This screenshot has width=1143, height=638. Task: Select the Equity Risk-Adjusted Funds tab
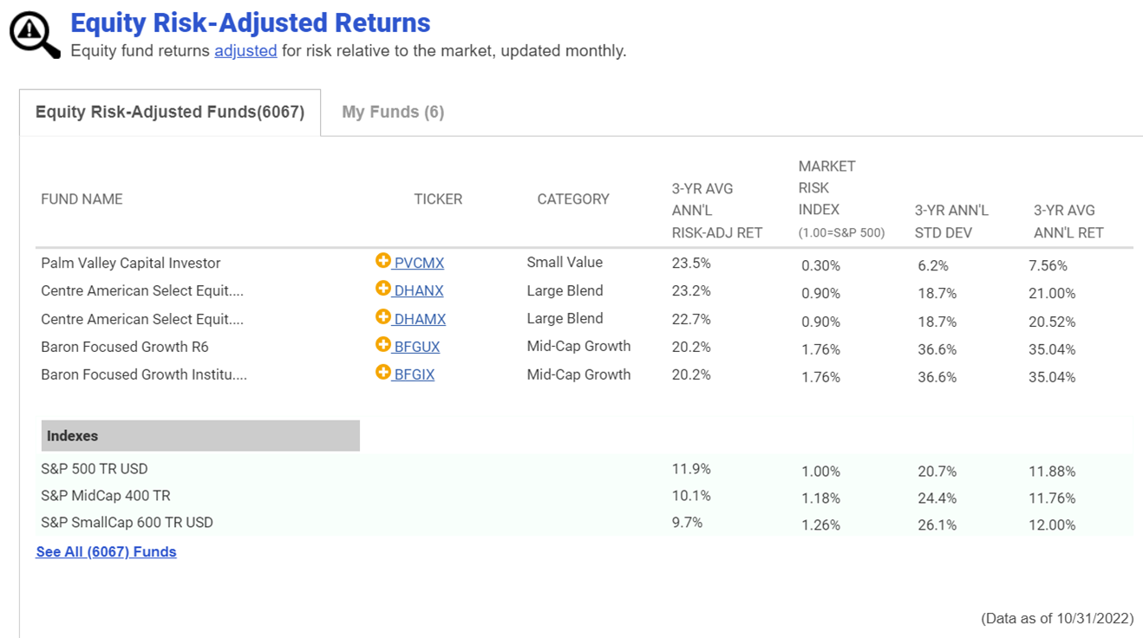(170, 113)
